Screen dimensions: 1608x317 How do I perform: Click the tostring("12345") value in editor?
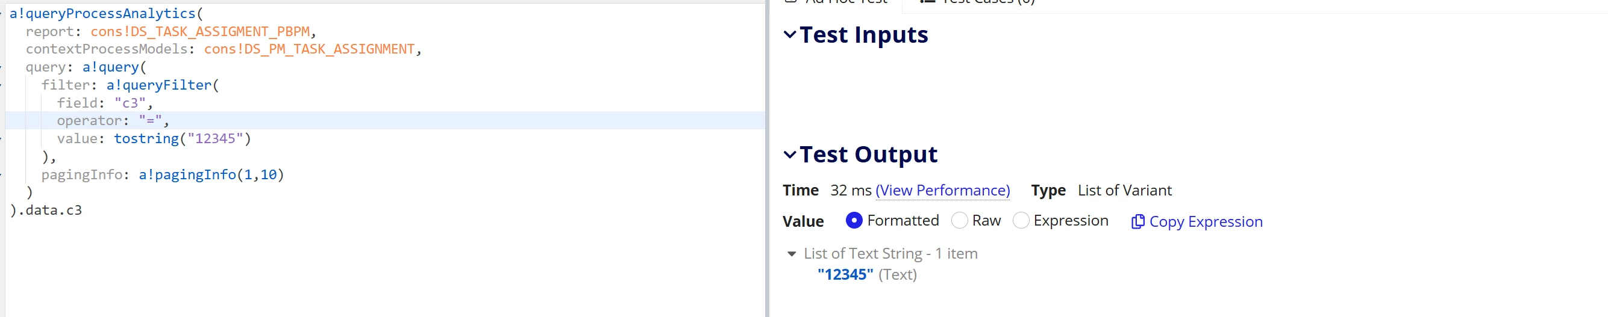(183, 138)
